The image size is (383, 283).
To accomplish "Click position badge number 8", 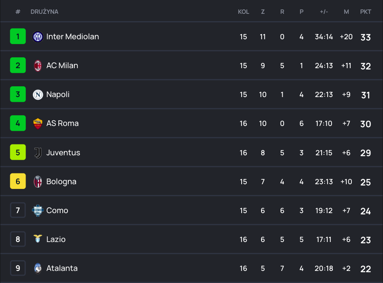I will point(18,239).
